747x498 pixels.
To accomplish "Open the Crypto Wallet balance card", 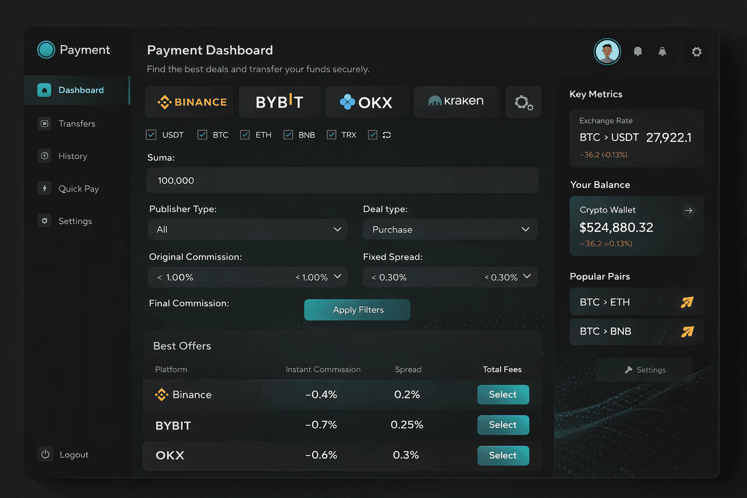I will [x=637, y=226].
